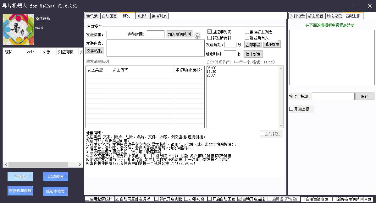Select the 匹配上报 tab
This screenshot has width=376, height=203.
tap(353, 16)
